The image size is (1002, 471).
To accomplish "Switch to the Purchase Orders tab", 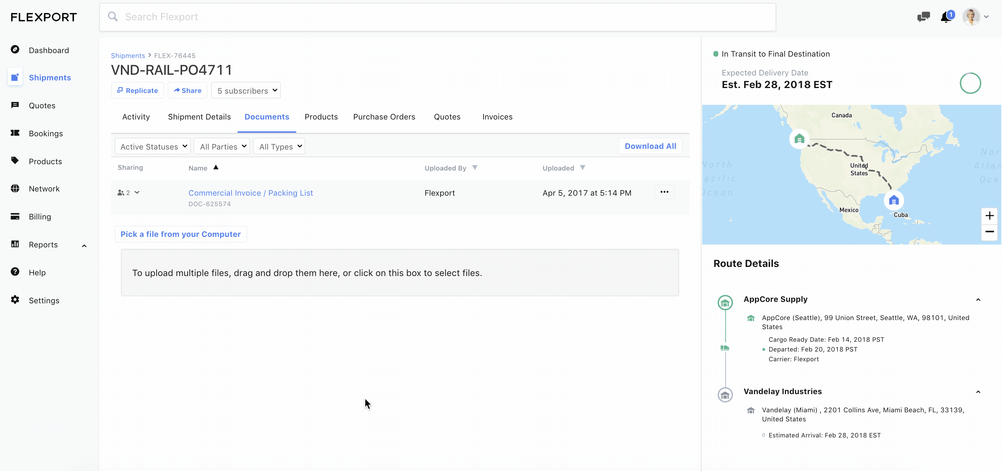I will [x=384, y=117].
